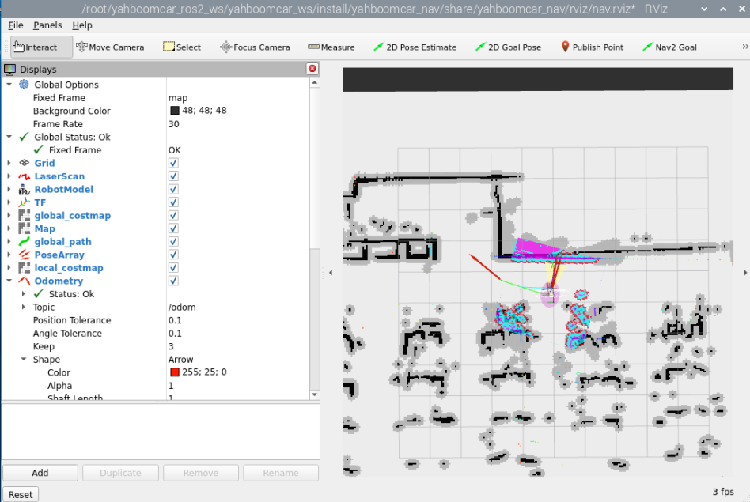
Task: Collapse the Odometry display section
Action: (x=9, y=281)
